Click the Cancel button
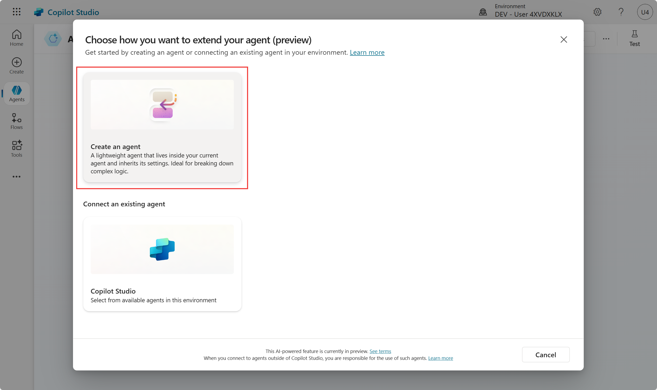Viewport: 657px width, 390px height. [x=545, y=355]
